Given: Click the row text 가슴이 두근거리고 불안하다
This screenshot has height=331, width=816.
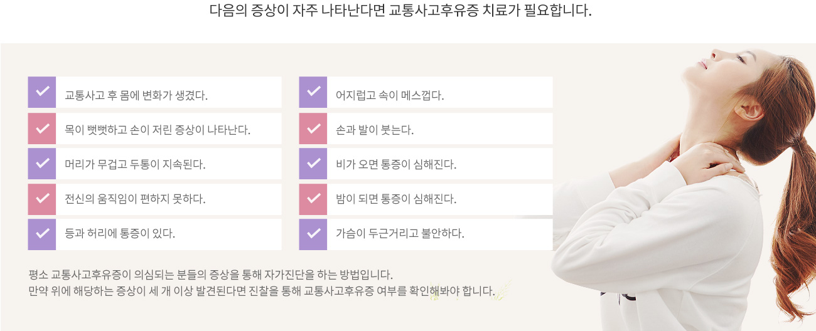Looking at the screenshot, I should 400,234.
